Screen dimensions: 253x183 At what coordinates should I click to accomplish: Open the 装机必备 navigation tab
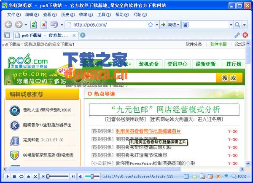pyautogui.click(x=149, y=64)
